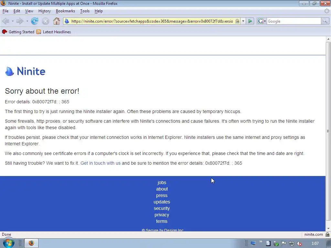This screenshot has width=331, height=248.
Task: Open the Tools menu
Action: click(85, 11)
